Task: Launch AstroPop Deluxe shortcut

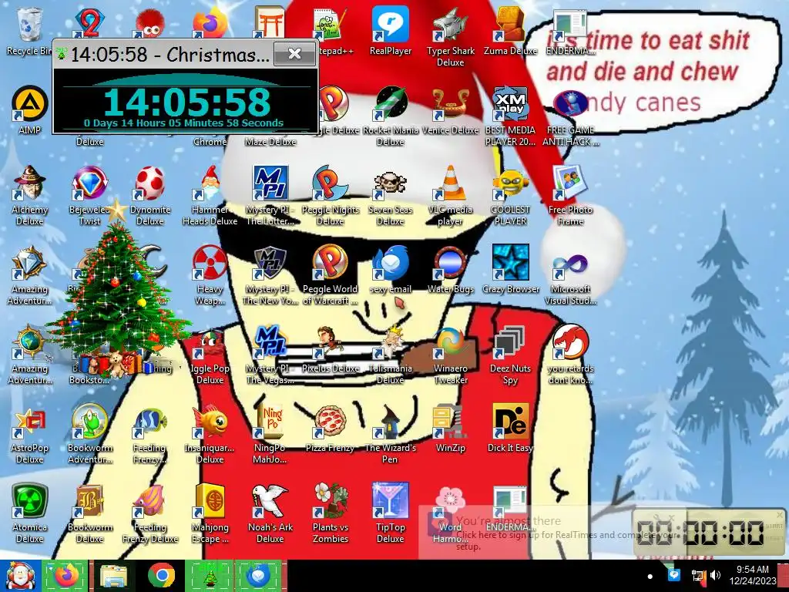Action: point(29,434)
